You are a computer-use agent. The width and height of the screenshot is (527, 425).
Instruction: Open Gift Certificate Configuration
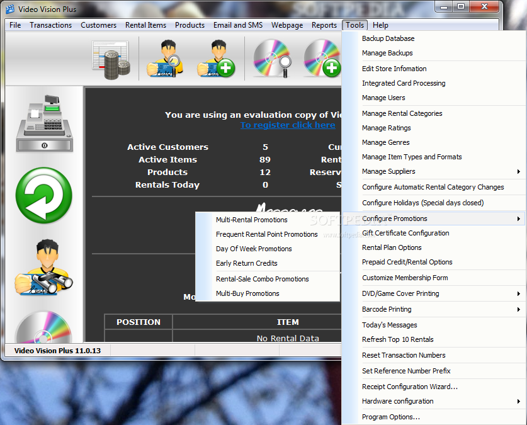(x=434, y=233)
